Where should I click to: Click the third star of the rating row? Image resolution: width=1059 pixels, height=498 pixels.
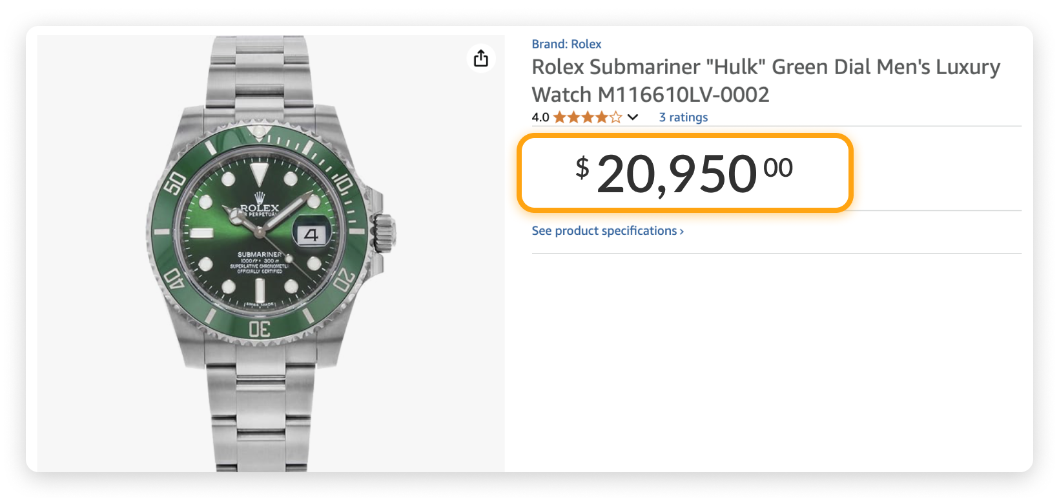tap(586, 117)
